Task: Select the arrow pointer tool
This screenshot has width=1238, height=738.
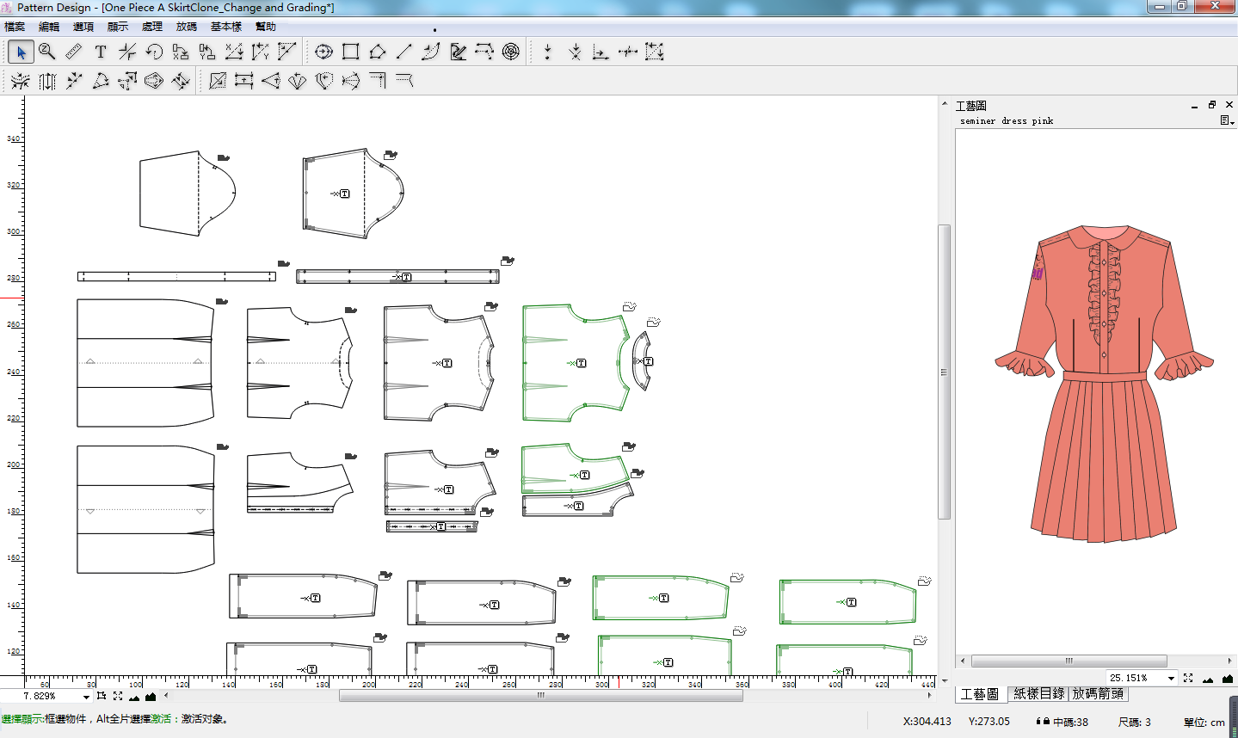Action: pos(22,52)
